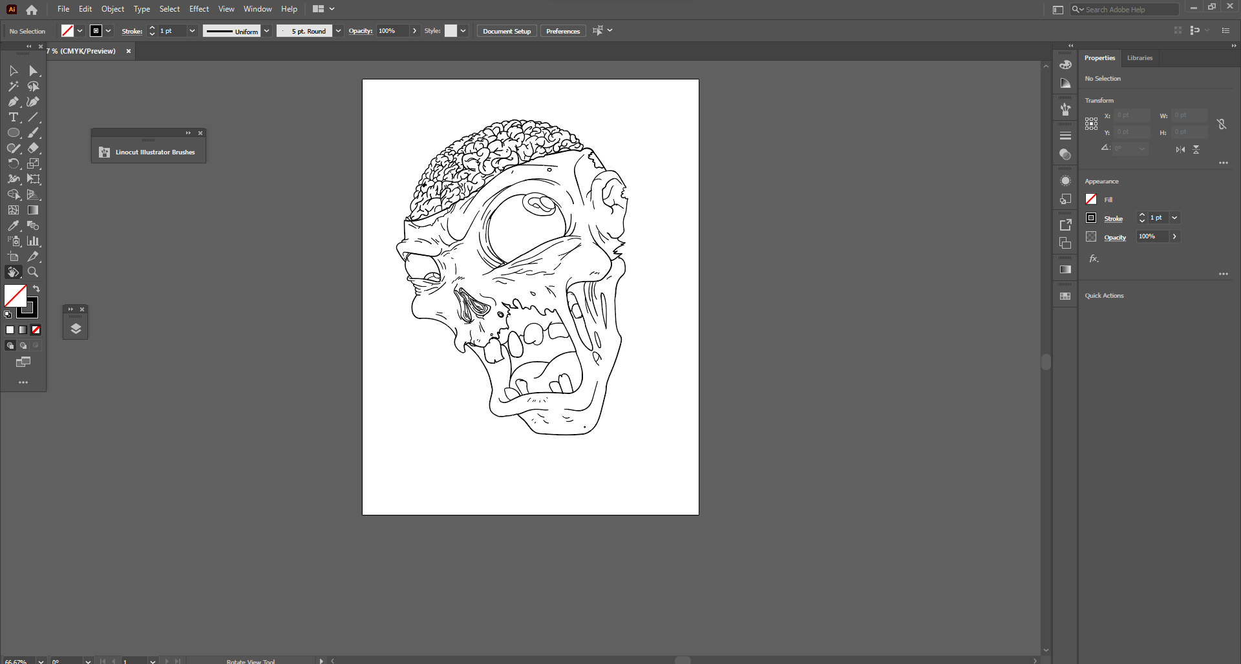Open Opacity options link in Properties panel
The width and height of the screenshot is (1241, 664).
1115,238
